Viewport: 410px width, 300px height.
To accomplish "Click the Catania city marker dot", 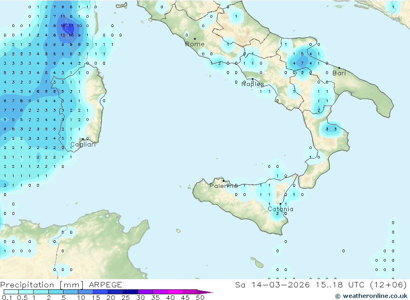I will pyautogui.click(x=280, y=204).
